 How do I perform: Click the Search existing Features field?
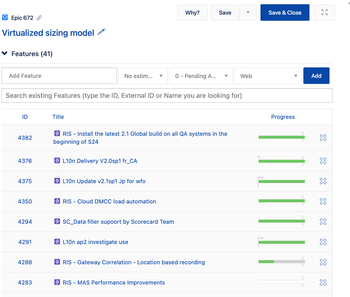click(167, 95)
